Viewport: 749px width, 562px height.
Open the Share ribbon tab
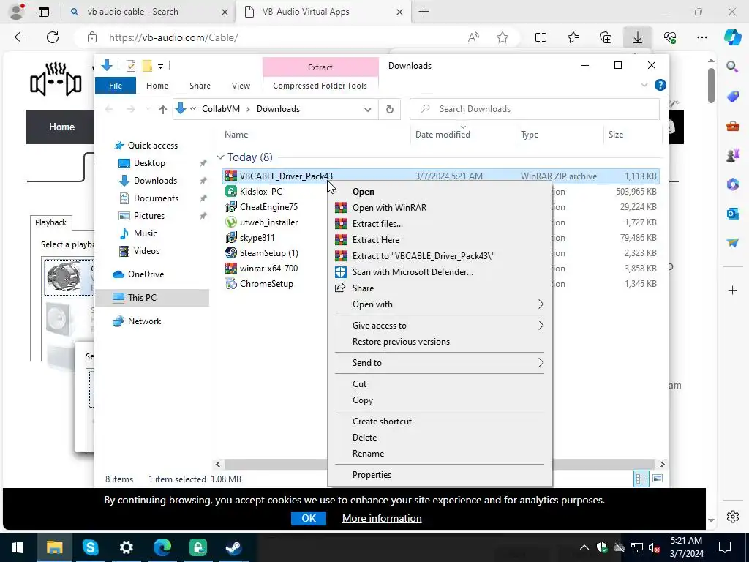pos(200,86)
